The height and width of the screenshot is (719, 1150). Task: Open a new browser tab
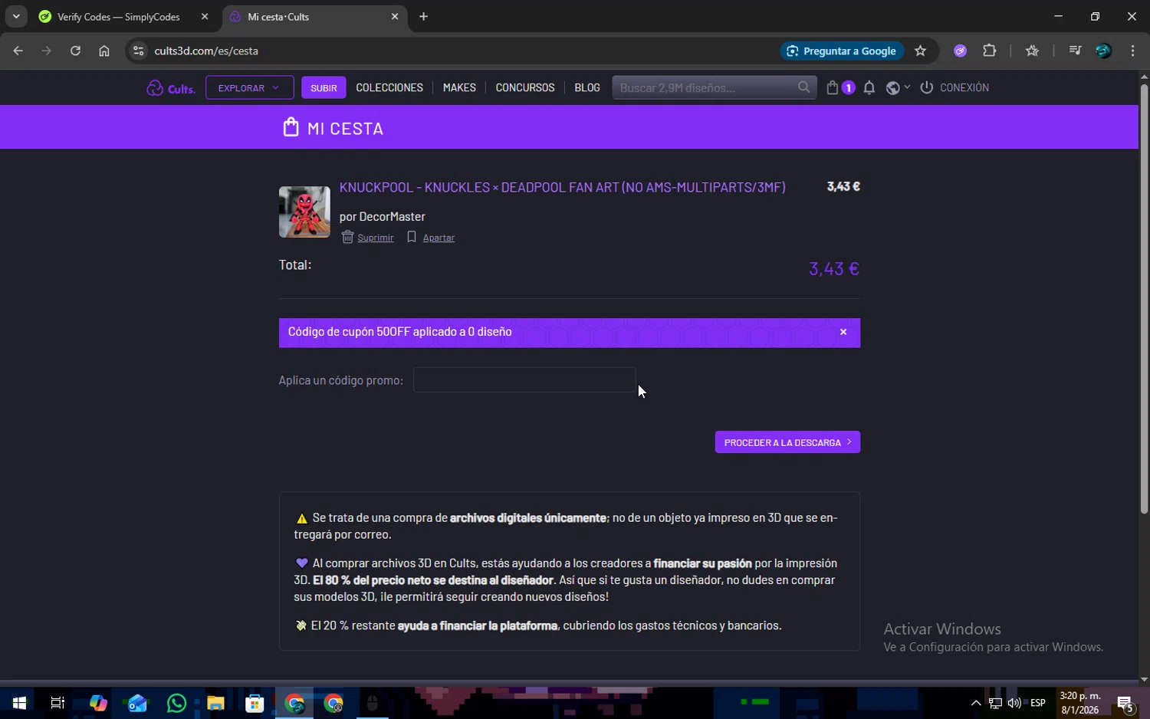click(x=423, y=16)
